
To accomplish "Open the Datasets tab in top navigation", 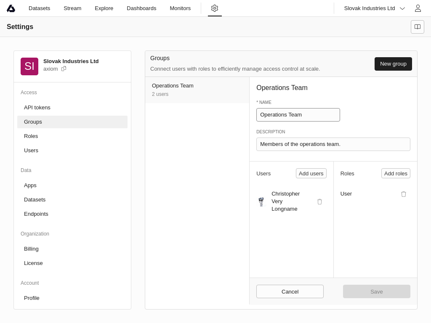I will [x=39, y=8].
